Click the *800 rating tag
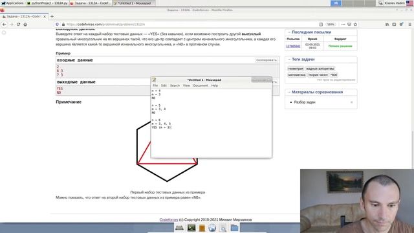This screenshot has height=233, width=414. pyautogui.click(x=334, y=75)
